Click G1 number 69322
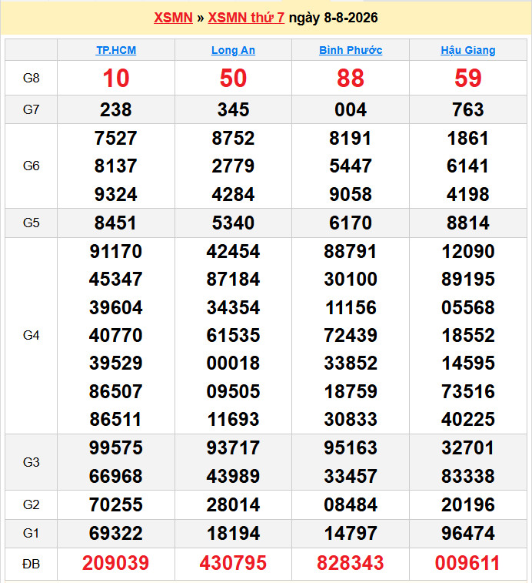This screenshot has height=583, width=532. pos(116,534)
